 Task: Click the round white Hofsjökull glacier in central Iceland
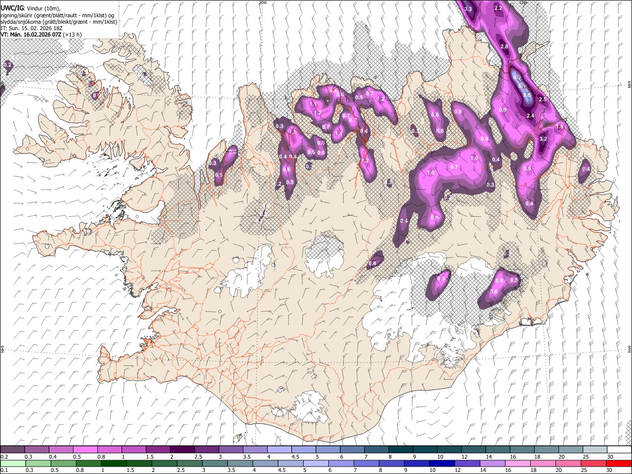tap(324, 256)
